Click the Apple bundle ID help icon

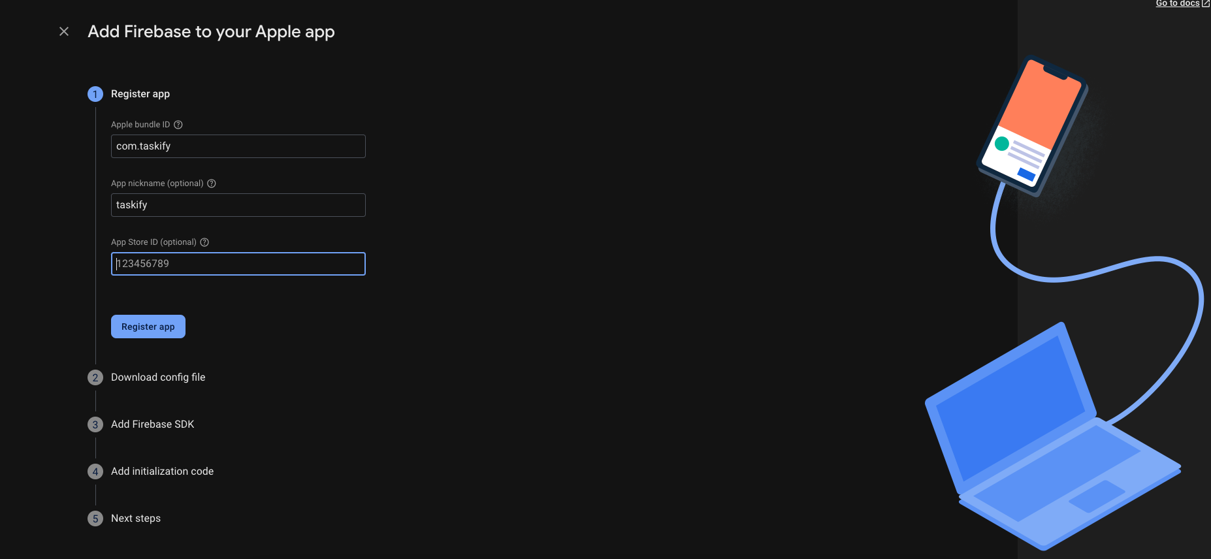[178, 125]
